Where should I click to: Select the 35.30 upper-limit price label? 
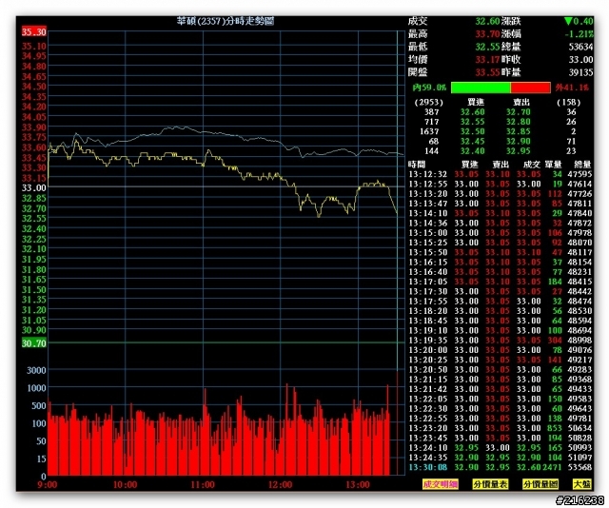point(34,31)
